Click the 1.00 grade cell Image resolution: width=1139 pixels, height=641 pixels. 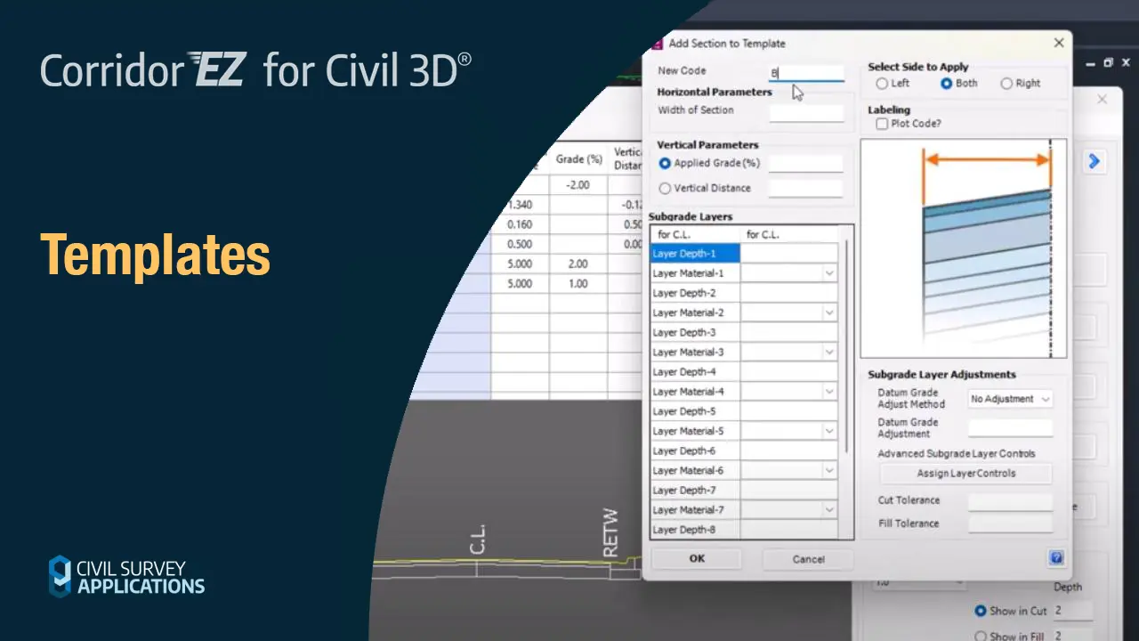pyautogui.click(x=579, y=284)
